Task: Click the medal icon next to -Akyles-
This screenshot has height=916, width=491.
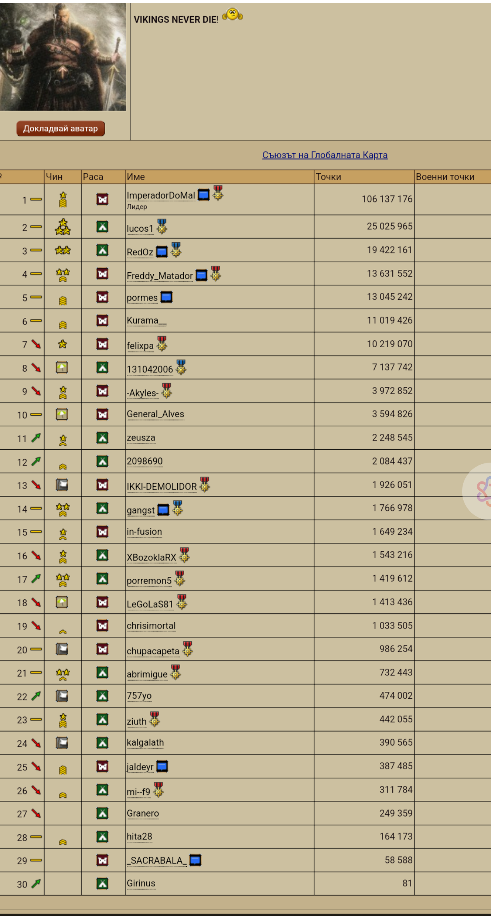Action: 166,390
